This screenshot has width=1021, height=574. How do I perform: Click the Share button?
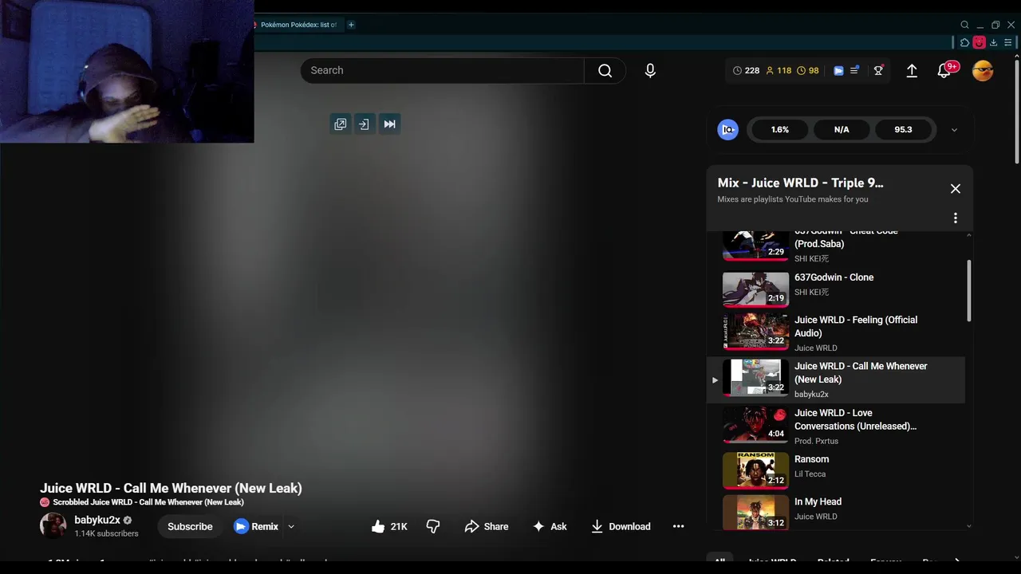pyautogui.click(x=487, y=526)
